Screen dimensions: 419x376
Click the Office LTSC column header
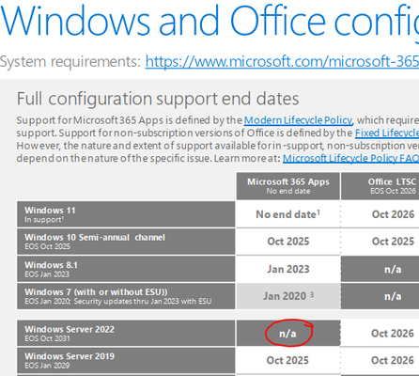pos(380,186)
